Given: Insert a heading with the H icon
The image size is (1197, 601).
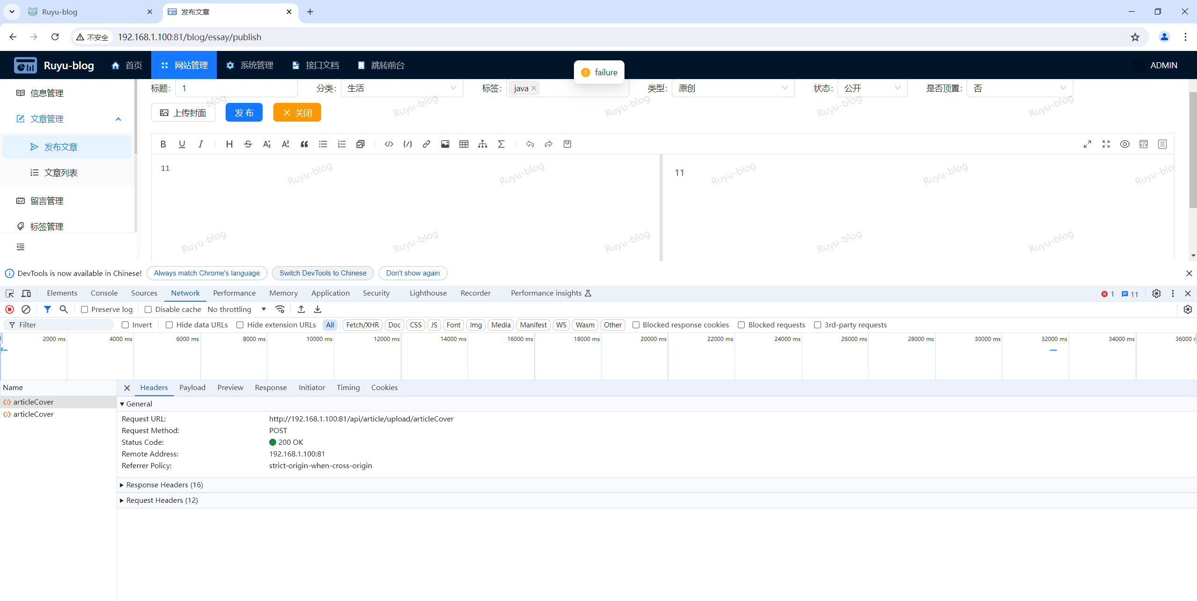Looking at the screenshot, I should (x=229, y=144).
